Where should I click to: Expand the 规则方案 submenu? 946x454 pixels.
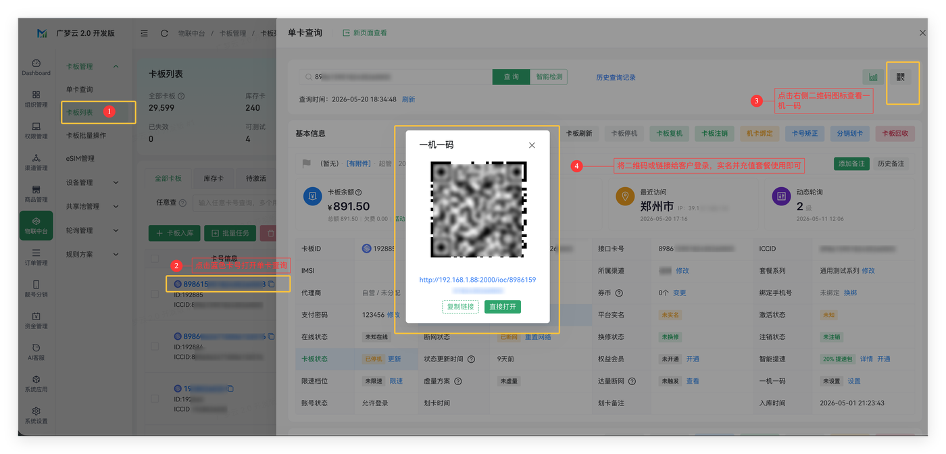click(x=92, y=255)
